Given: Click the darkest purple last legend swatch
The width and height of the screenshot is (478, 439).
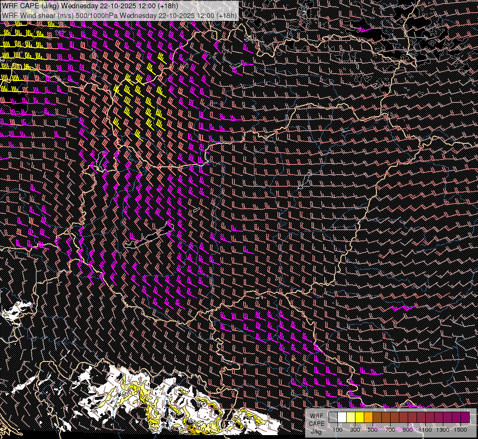Looking at the screenshot, I should click(465, 417).
